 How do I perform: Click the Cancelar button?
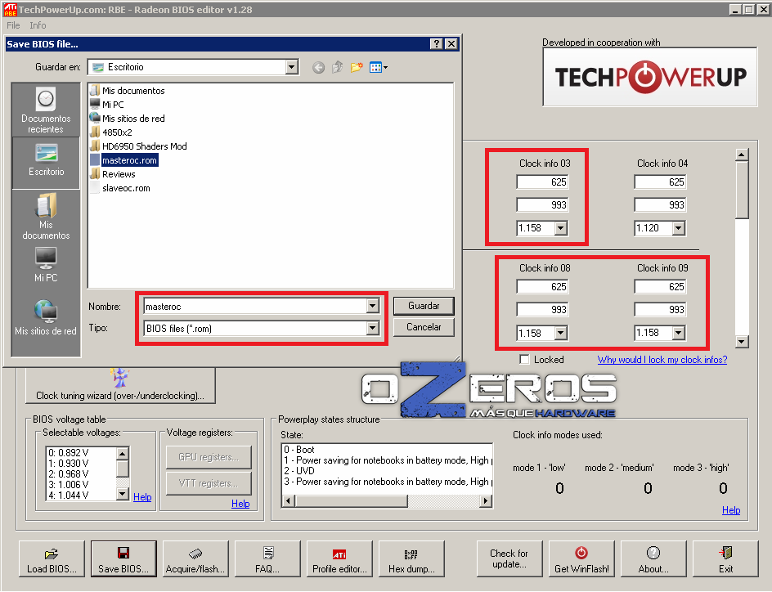(x=424, y=327)
